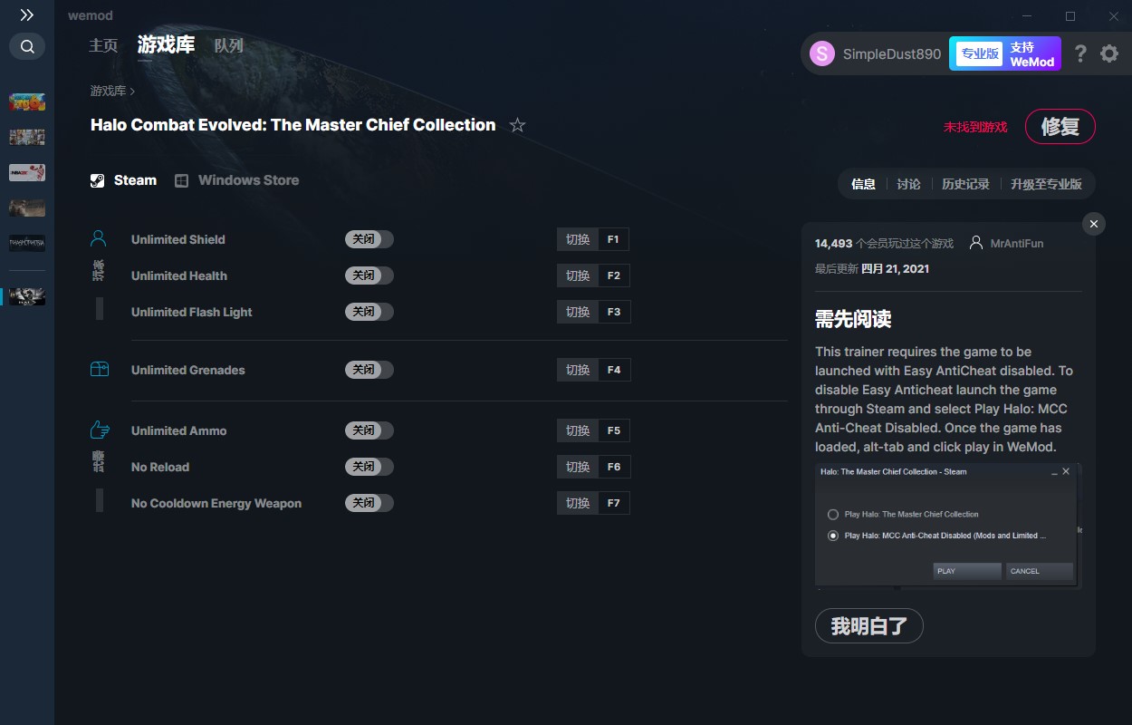Open the first game thumbnail in sidebar

click(x=27, y=101)
